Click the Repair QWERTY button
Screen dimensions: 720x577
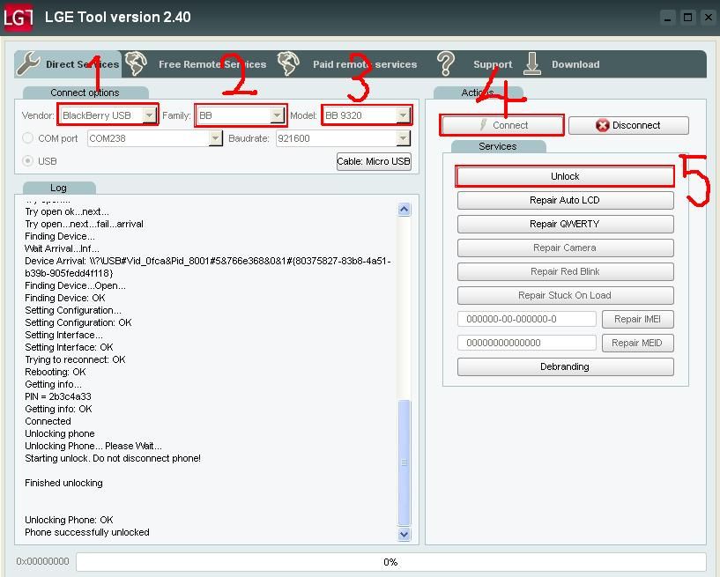pyautogui.click(x=565, y=224)
